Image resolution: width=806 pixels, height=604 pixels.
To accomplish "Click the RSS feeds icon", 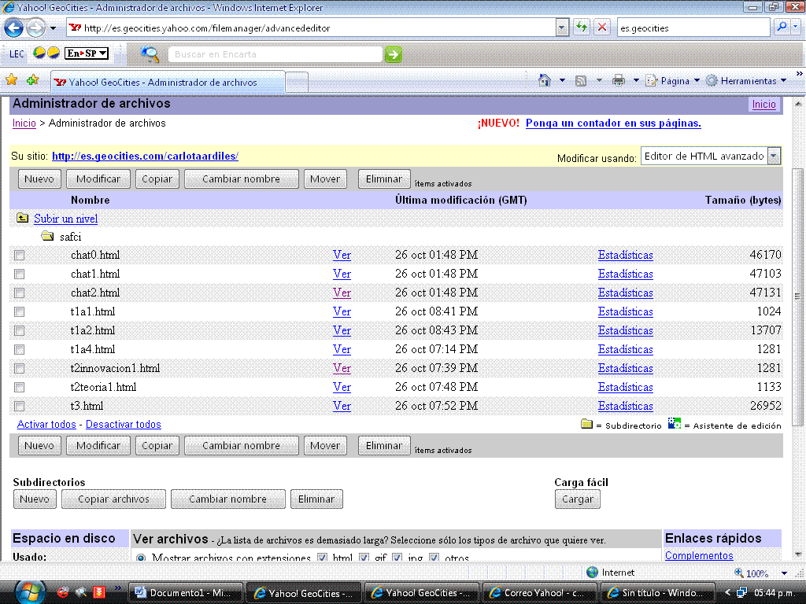I will click(581, 81).
